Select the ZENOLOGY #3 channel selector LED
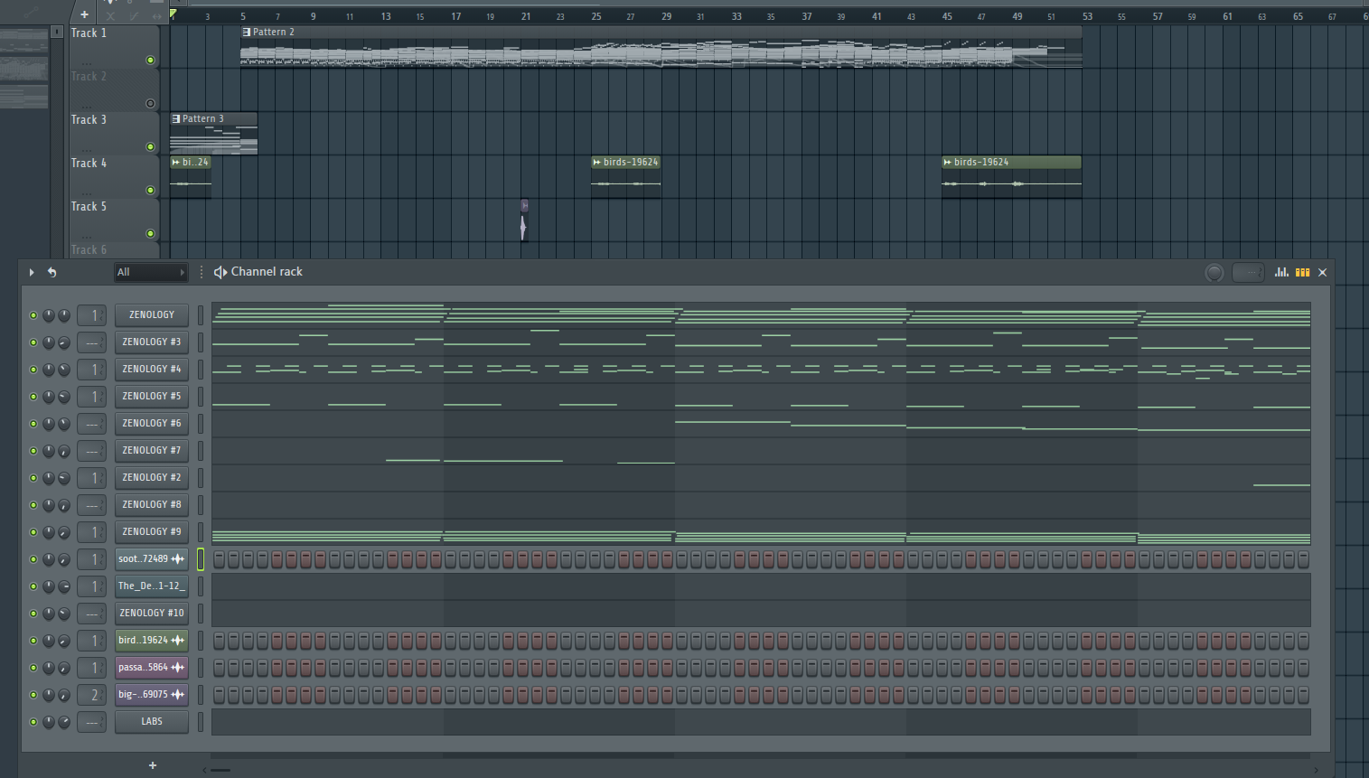Screen dimensions: 1369x778 (x=201, y=342)
